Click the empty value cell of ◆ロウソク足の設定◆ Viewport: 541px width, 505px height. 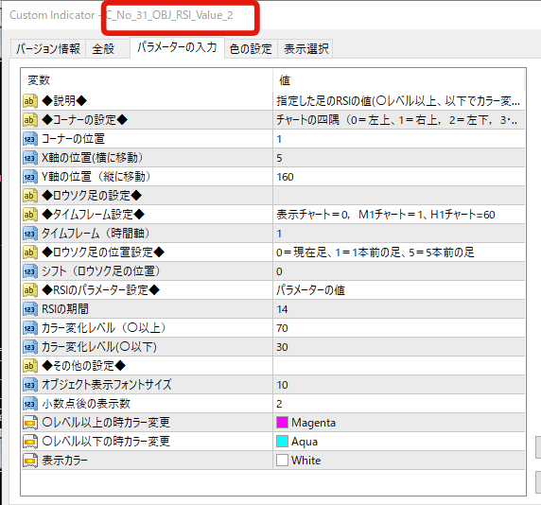[399, 196]
